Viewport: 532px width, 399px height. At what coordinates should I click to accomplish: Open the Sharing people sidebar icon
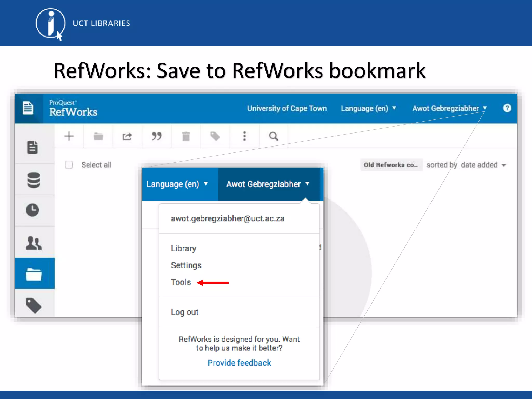point(34,243)
